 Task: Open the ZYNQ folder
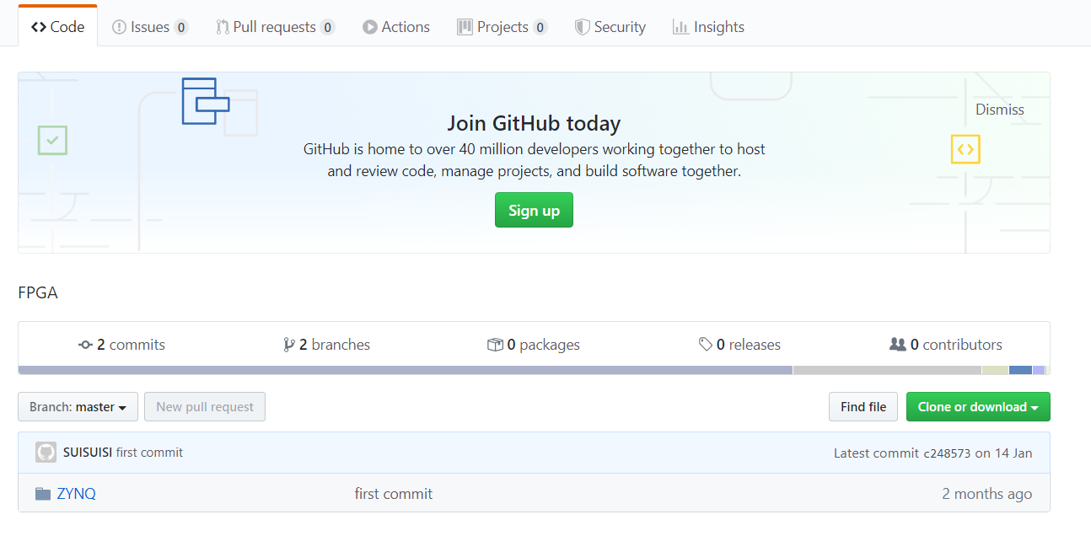click(x=77, y=494)
